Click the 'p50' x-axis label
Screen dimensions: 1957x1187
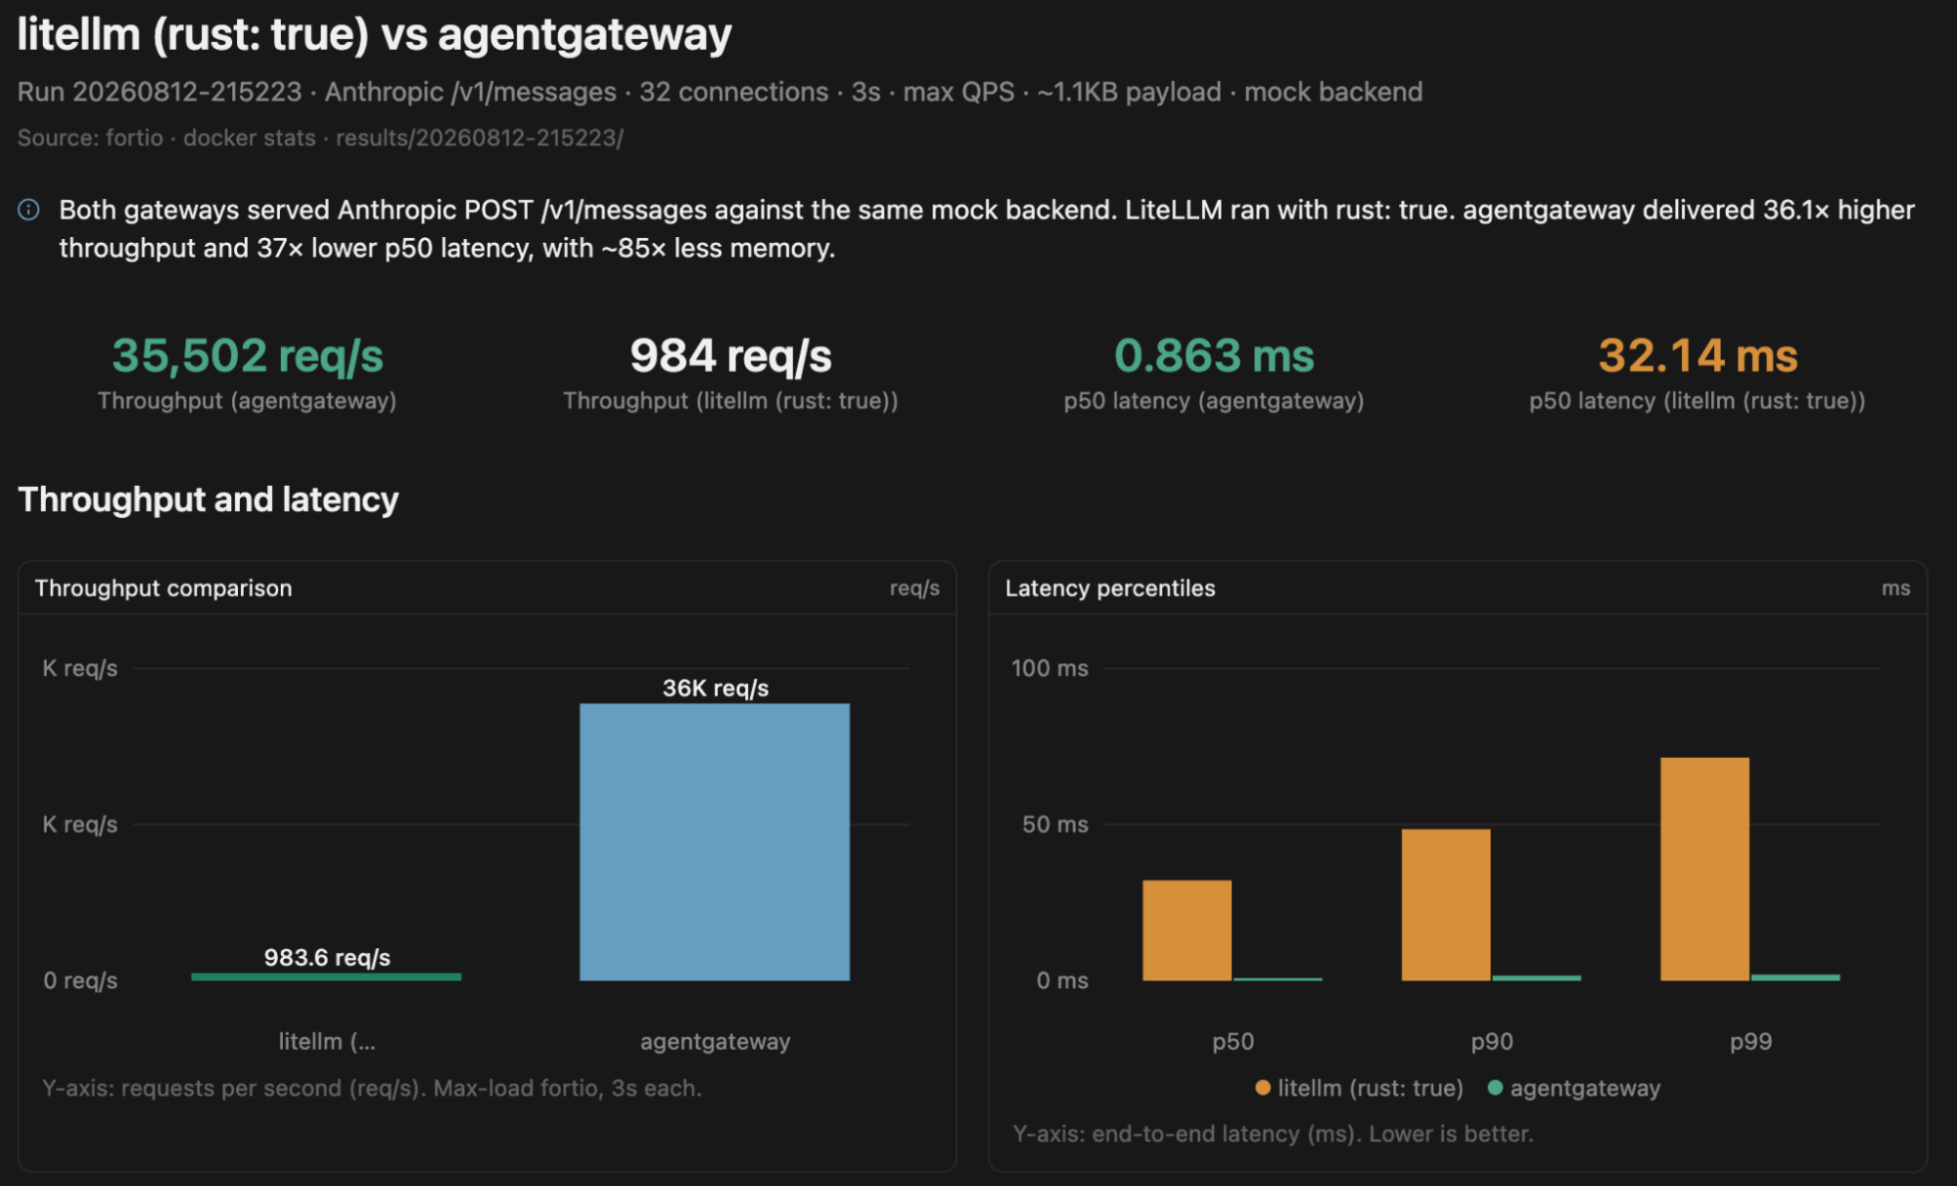(1234, 1041)
